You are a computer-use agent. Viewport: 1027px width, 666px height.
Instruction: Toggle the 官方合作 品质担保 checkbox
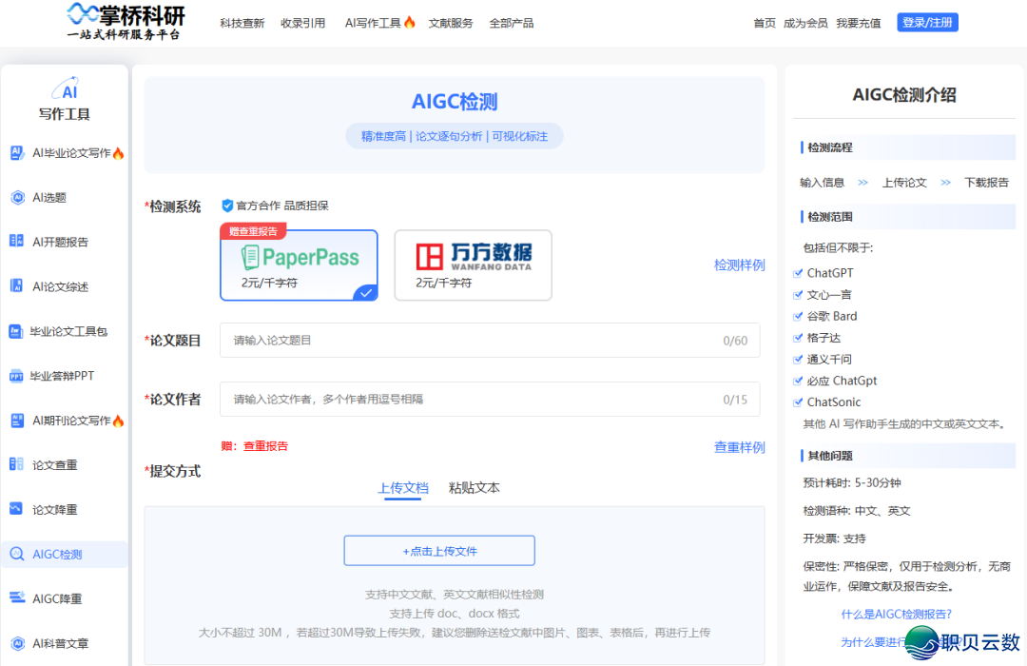pos(226,204)
